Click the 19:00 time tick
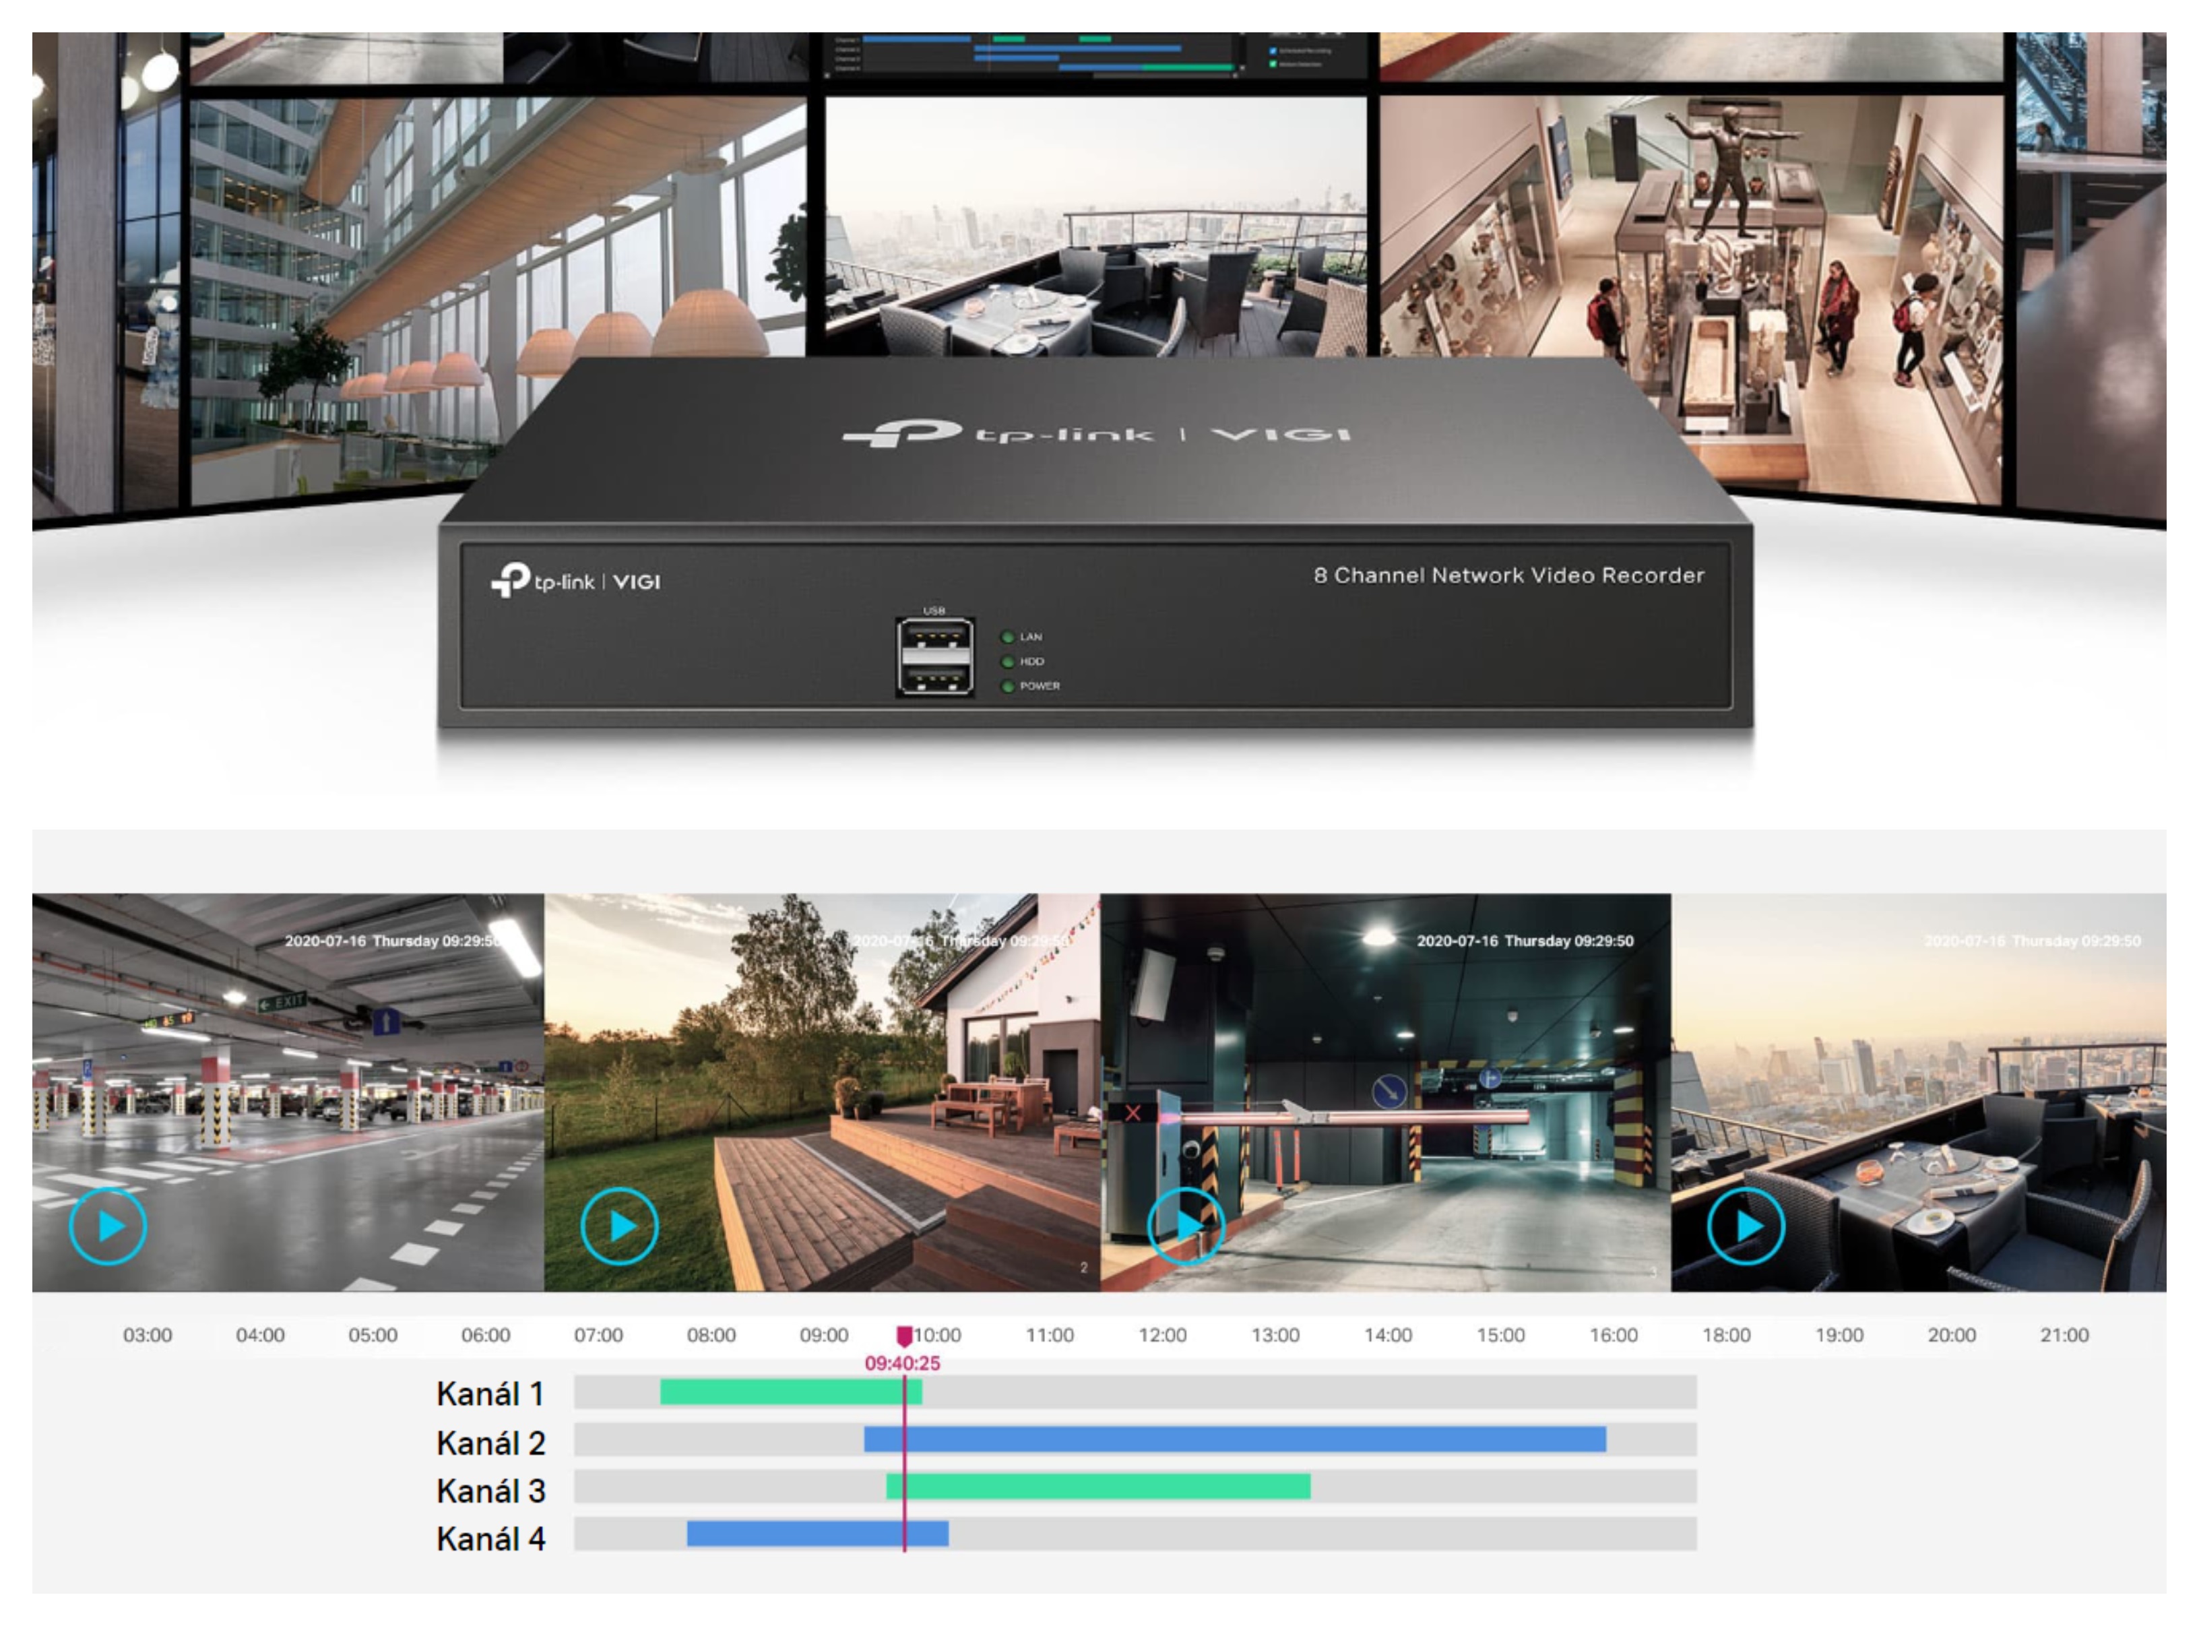This screenshot has height=1626, width=2199. click(x=1839, y=1335)
